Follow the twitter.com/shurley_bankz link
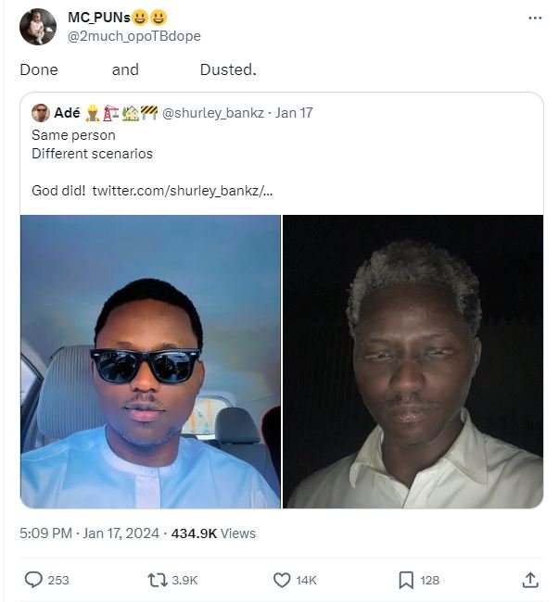559x602 pixels. [182, 190]
